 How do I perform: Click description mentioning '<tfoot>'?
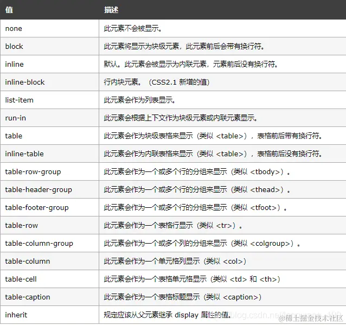[196, 207]
